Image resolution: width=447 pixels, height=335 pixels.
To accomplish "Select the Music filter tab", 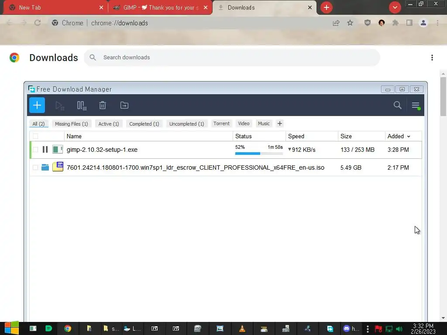I will pyautogui.click(x=264, y=123).
